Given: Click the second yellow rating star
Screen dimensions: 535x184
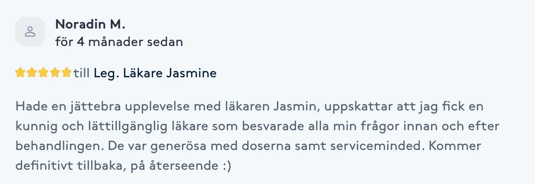Looking at the screenshot, I should click(32, 73).
